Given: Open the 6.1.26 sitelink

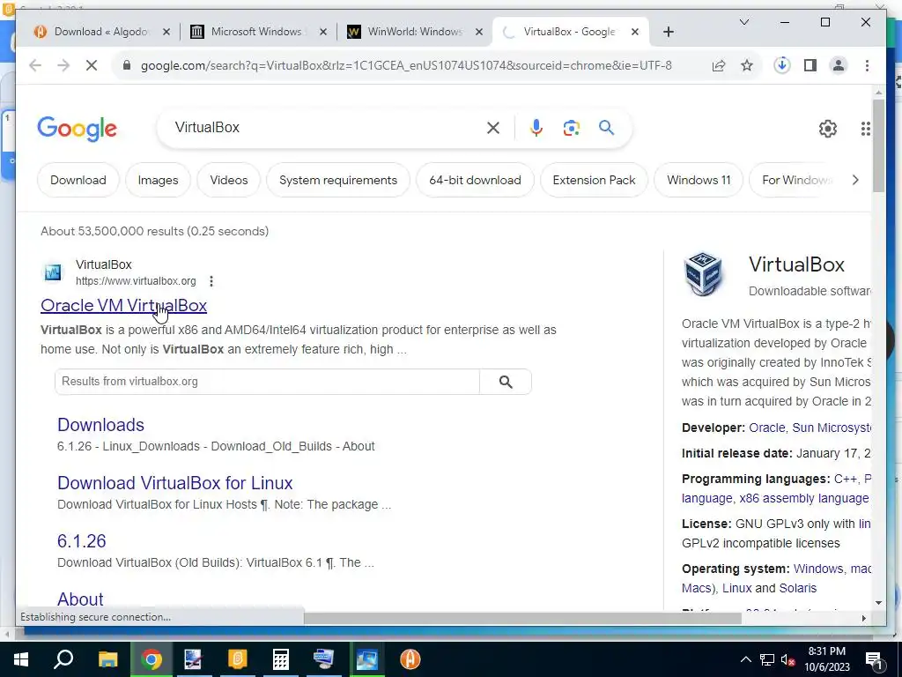Looking at the screenshot, I should (x=82, y=541).
